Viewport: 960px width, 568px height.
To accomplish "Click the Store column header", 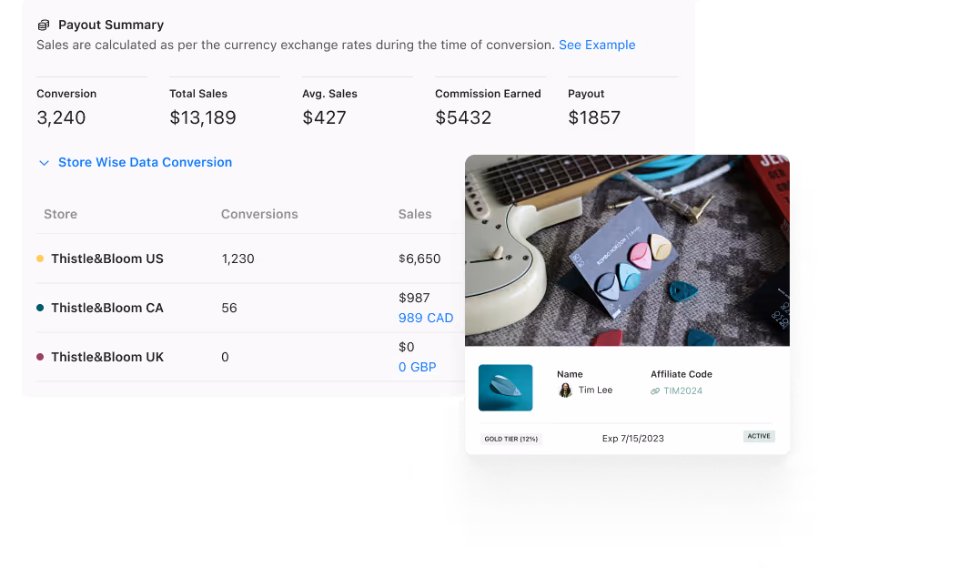I will 61,214.
